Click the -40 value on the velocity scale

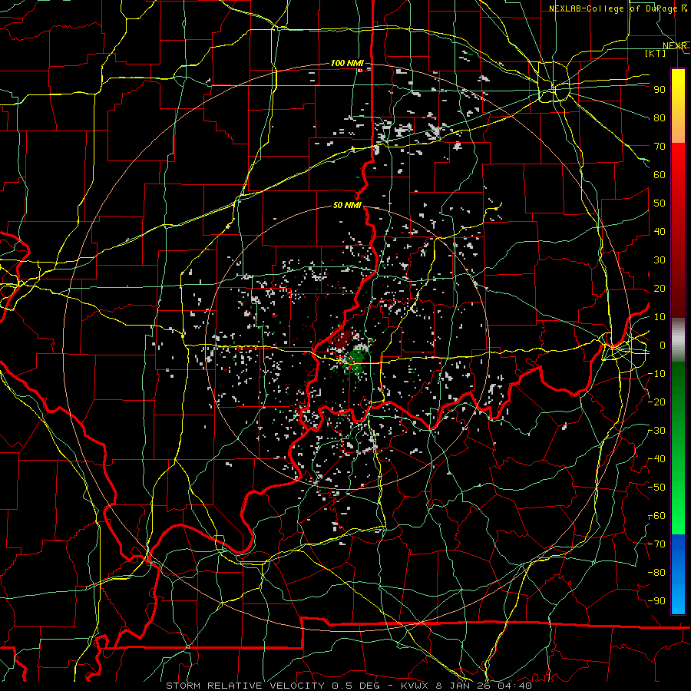point(657,459)
